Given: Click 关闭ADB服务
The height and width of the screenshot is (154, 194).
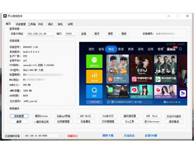Looking at the screenshot, I should point(174,116).
